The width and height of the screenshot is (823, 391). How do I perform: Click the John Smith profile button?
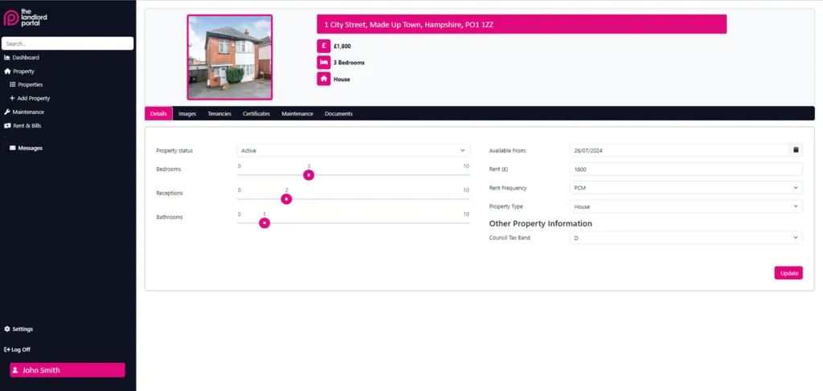click(68, 370)
